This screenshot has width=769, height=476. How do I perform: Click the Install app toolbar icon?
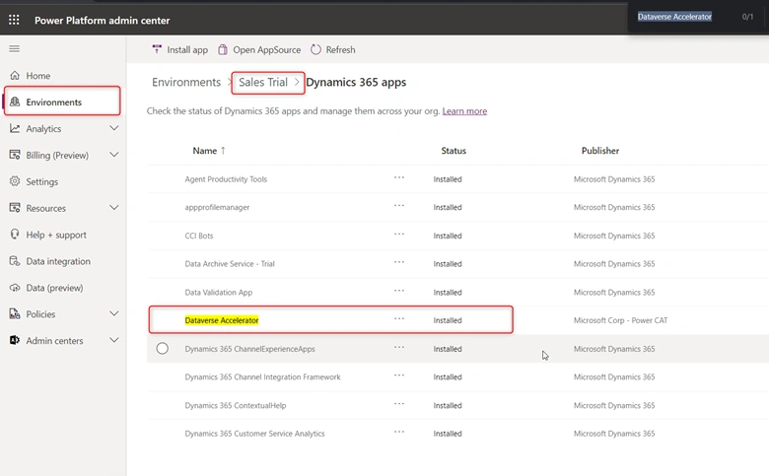point(157,49)
